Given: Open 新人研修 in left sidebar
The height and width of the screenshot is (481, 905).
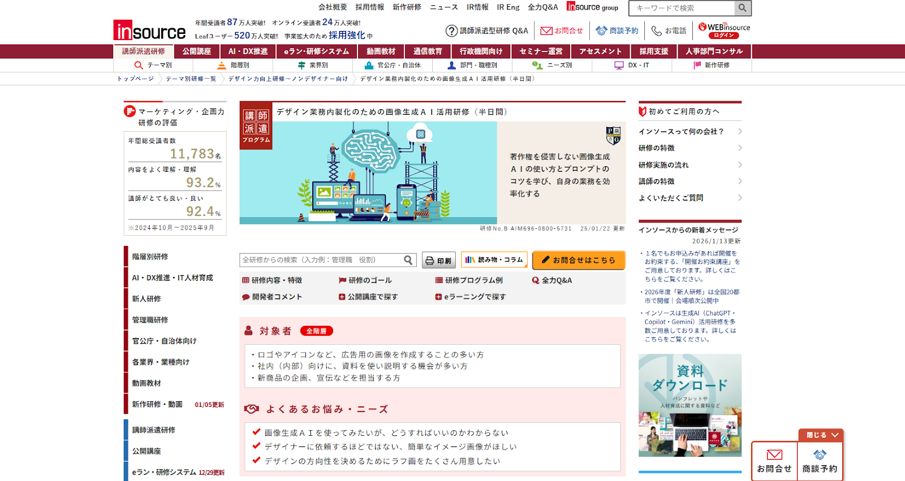Looking at the screenshot, I should pos(146,299).
